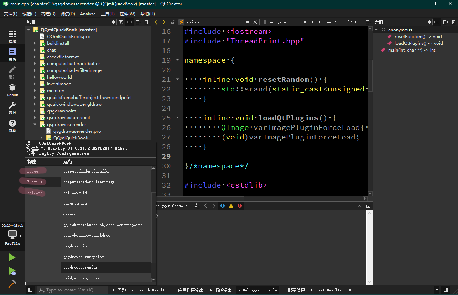458x295 pixels.
Task: Select the Release build configuration
Action: tap(35, 193)
